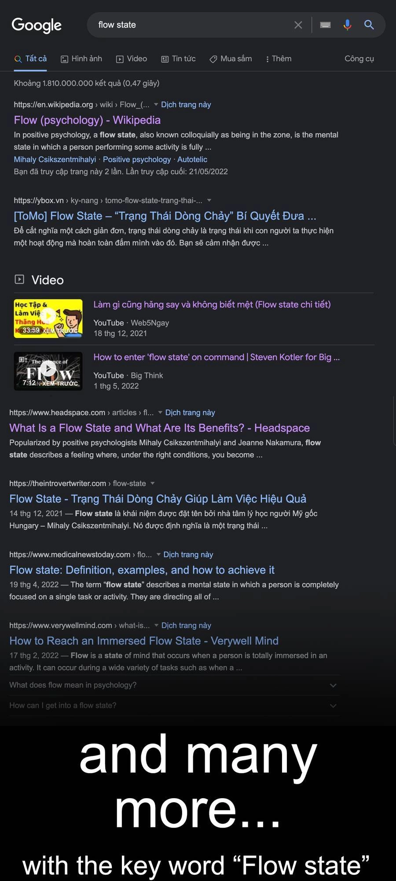Focus the search field containing flow state

[189, 25]
